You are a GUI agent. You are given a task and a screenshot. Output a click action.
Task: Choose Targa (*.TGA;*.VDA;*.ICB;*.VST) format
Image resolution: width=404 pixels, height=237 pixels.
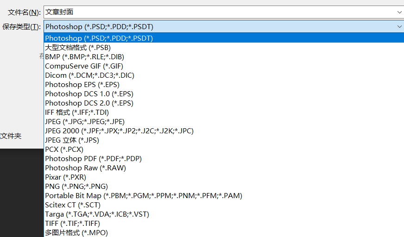[224, 214]
